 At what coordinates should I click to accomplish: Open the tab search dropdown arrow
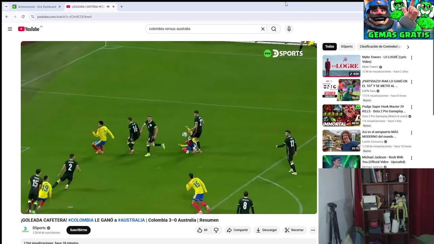pyautogui.click(x=6, y=6)
